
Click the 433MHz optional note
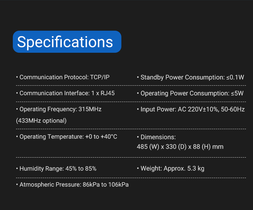pyautogui.click(x=41, y=121)
